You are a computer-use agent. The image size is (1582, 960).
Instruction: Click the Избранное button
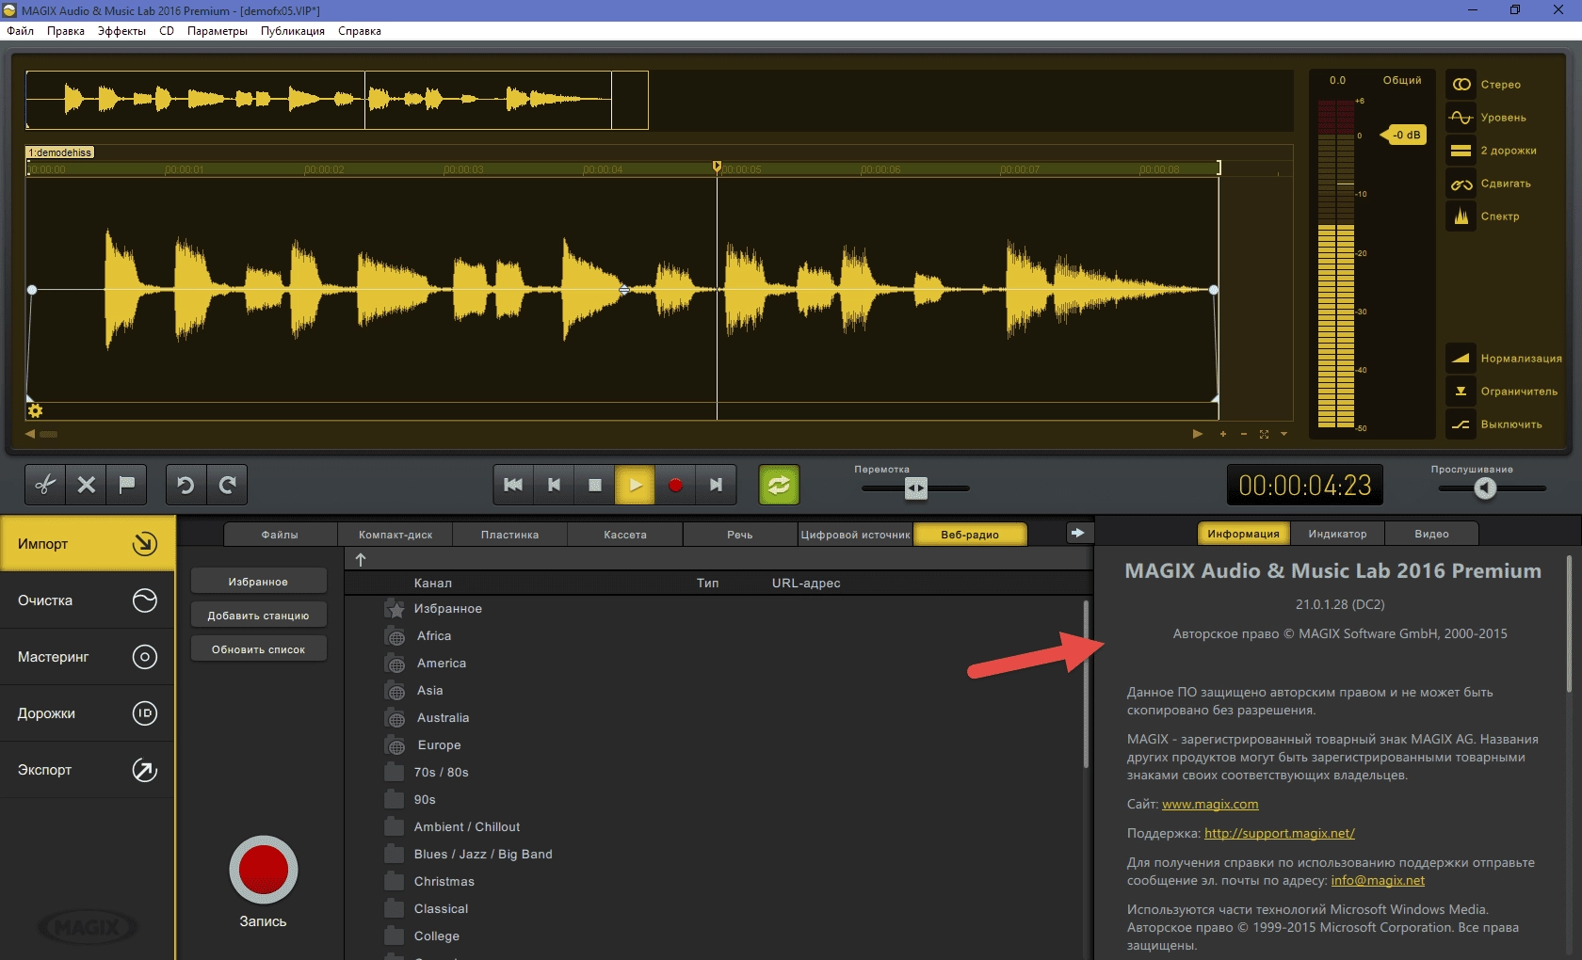pos(258,582)
